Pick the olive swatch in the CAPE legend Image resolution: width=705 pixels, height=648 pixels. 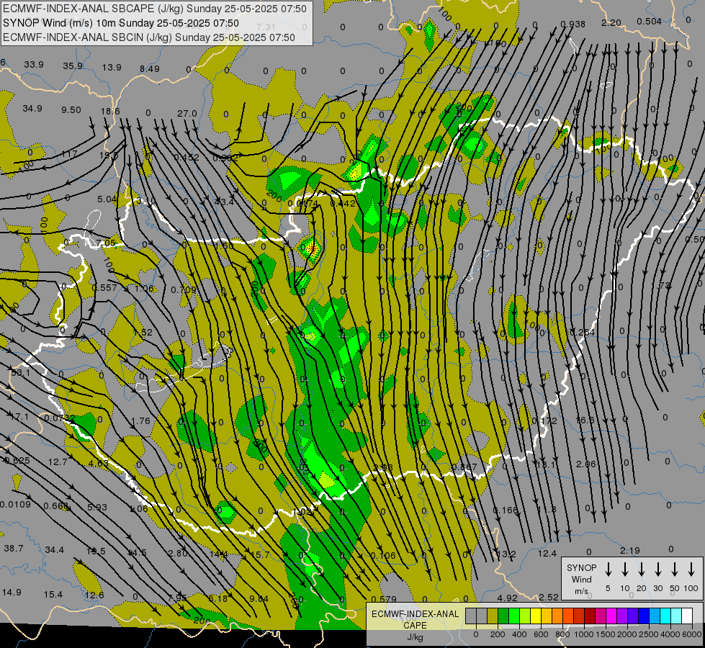(x=493, y=616)
